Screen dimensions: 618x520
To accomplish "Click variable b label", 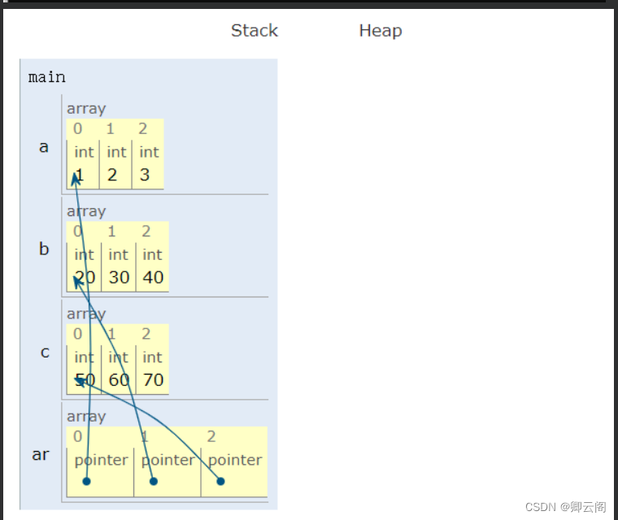I will [x=44, y=249].
